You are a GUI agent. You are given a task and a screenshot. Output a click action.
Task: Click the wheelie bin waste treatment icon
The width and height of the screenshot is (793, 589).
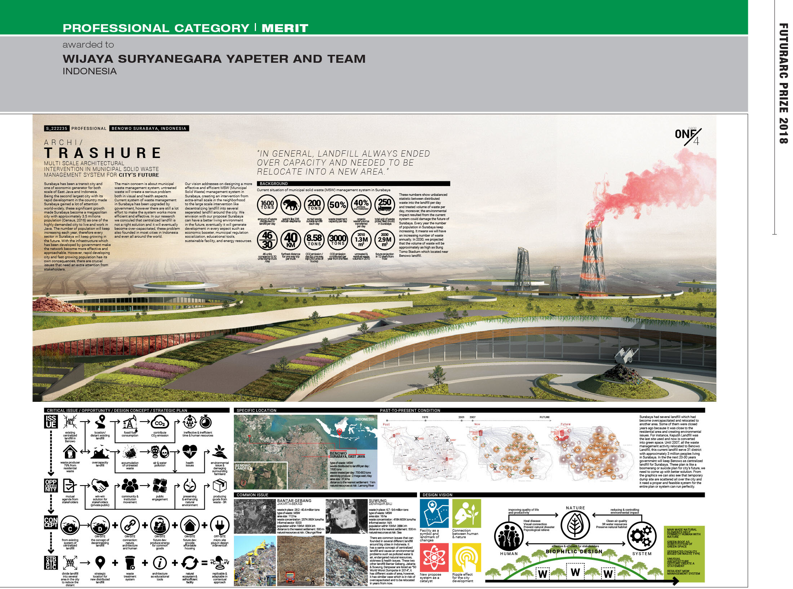[130, 563]
